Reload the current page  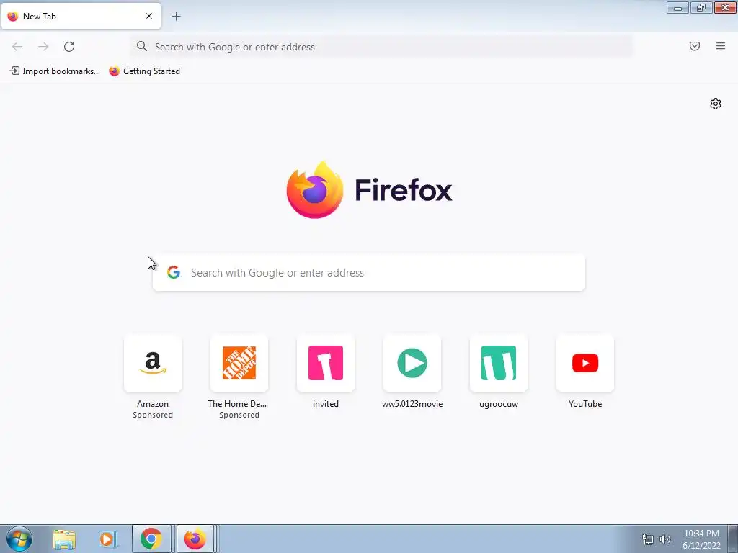pyautogui.click(x=69, y=47)
